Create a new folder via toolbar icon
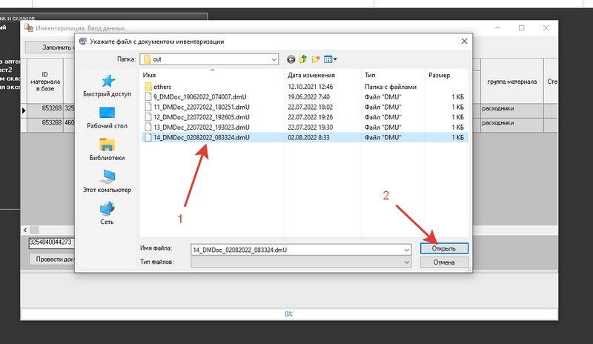This screenshot has height=344, width=593. coord(315,59)
